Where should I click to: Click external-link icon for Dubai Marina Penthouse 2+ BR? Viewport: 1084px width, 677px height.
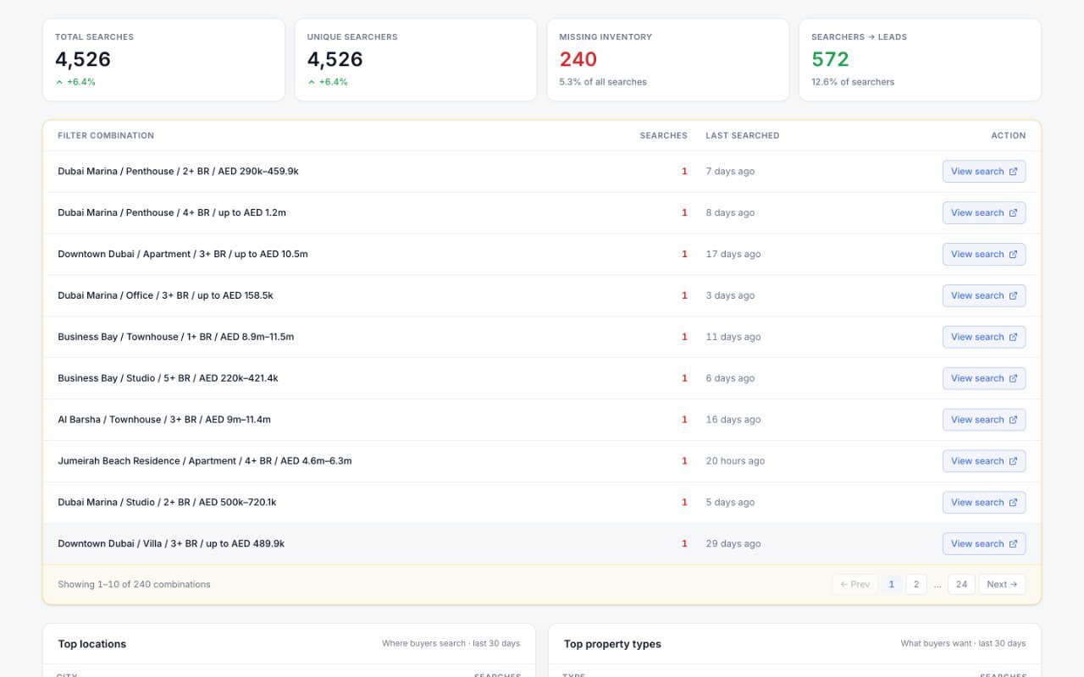(x=1013, y=172)
